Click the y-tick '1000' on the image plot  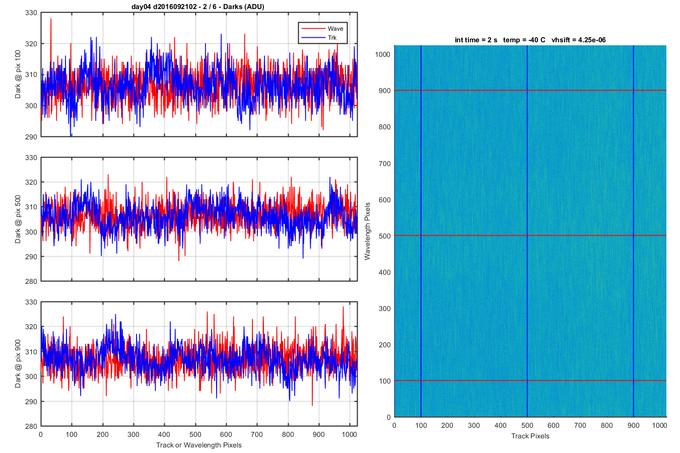pyautogui.click(x=383, y=54)
